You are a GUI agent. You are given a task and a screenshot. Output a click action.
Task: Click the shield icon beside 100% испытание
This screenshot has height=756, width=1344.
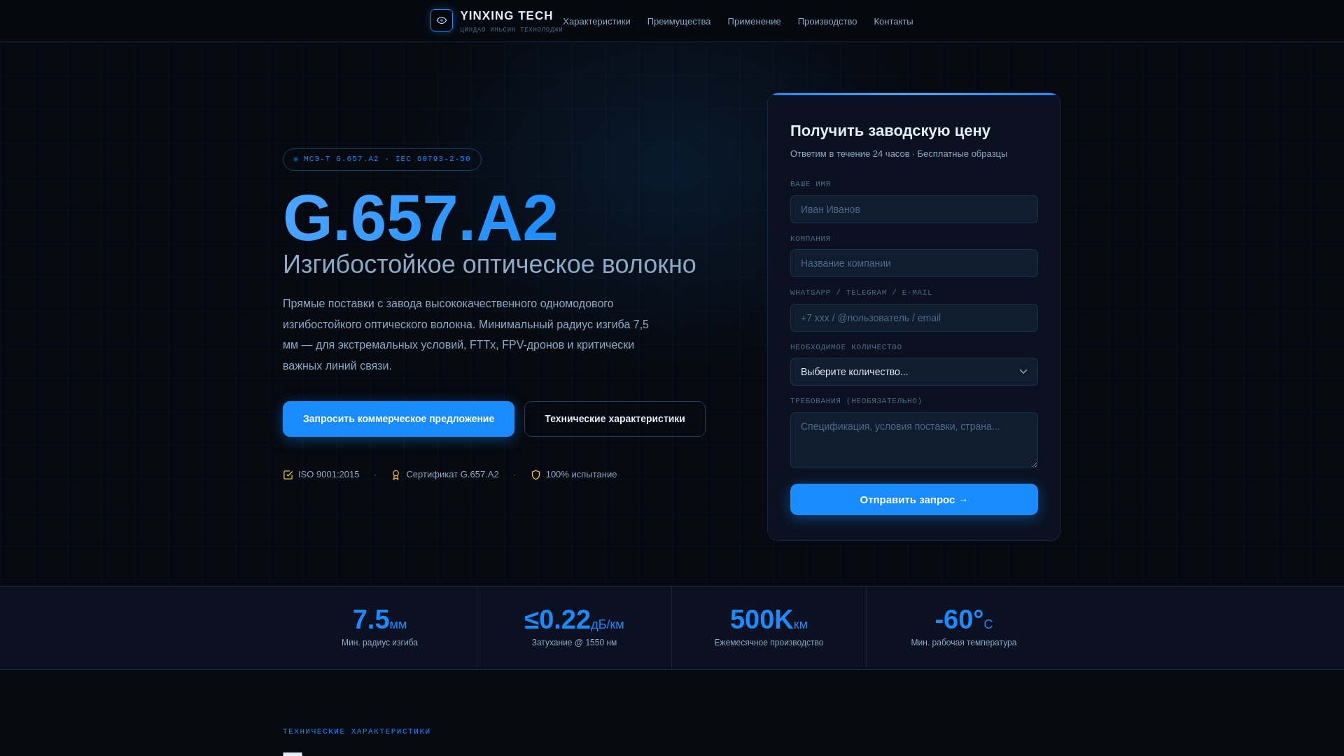[x=535, y=475]
